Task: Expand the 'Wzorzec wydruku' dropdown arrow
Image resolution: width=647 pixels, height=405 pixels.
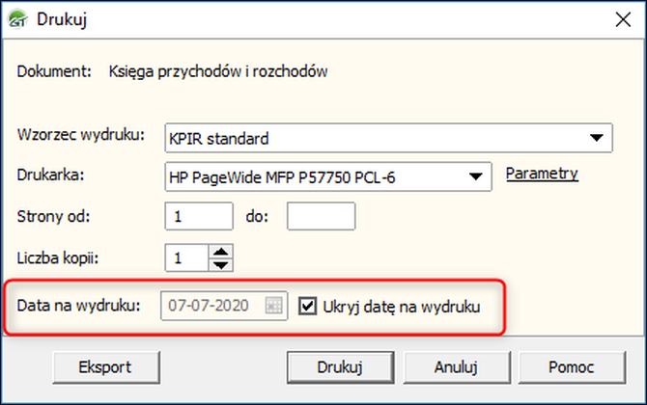Action: point(596,138)
